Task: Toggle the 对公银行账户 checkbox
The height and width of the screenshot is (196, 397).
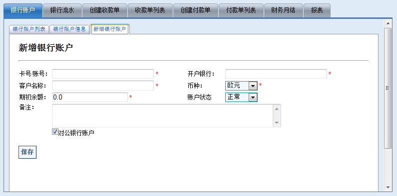Action: [55, 132]
